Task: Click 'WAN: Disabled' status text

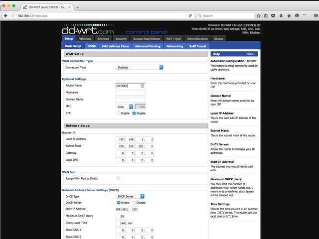Action: click(x=251, y=32)
